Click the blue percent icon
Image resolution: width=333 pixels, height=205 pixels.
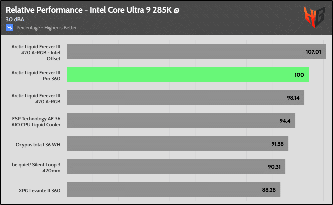pyautogui.click(x=10, y=28)
